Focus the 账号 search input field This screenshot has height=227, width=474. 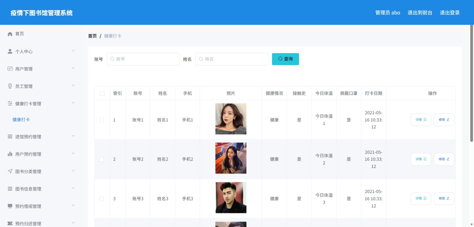tap(143, 59)
